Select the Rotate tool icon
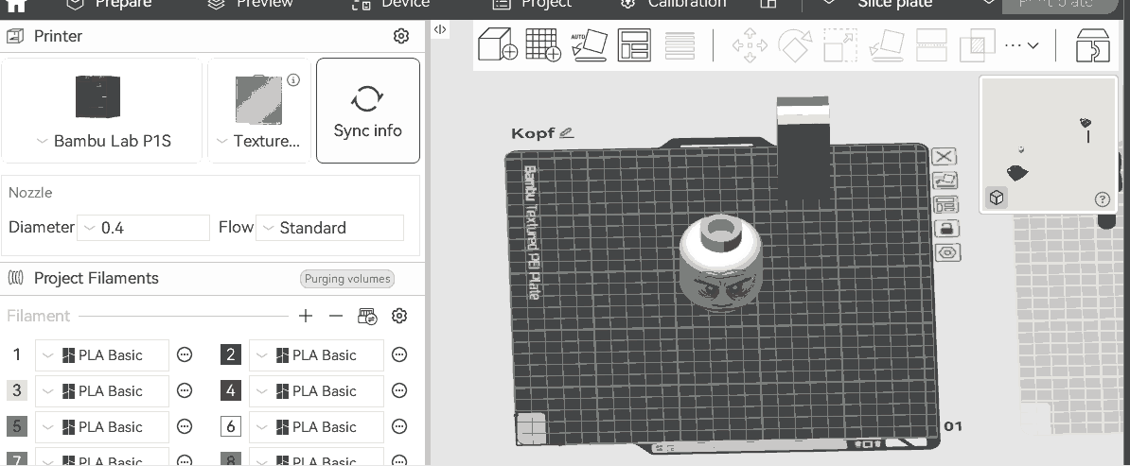 [x=795, y=44]
